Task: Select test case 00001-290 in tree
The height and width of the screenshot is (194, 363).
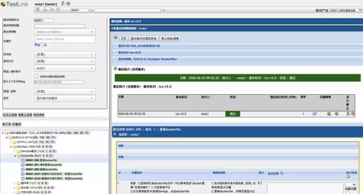Action: (41, 160)
